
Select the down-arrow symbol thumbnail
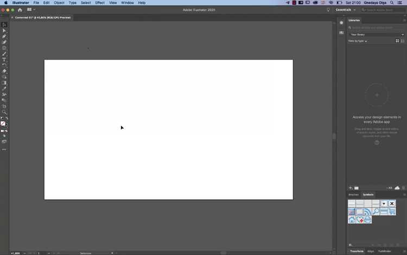coord(384,203)
